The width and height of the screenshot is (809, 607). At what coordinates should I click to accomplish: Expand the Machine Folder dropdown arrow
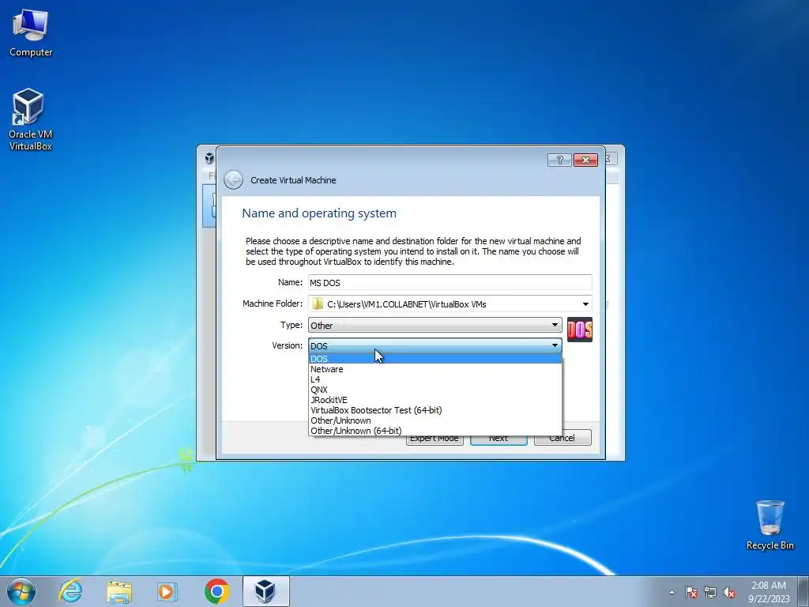point(585,304)
